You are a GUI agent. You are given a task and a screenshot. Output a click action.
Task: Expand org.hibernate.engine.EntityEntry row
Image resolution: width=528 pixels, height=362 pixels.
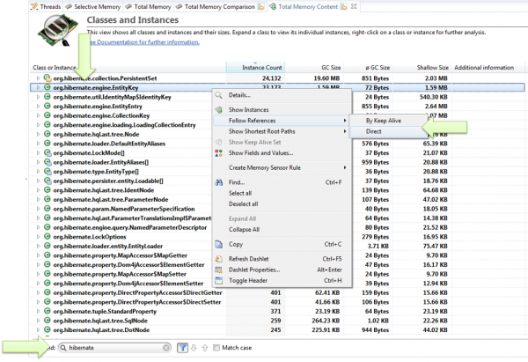(x=38, y=107)
